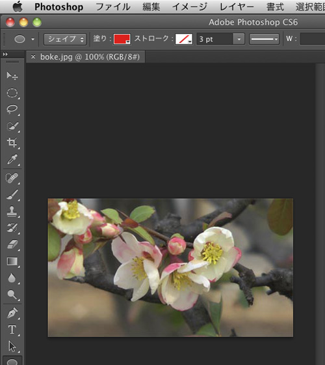Pick the Eraser tool

click(12, 244)
